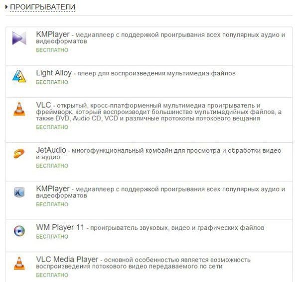Open the Light Alloy title link
Viewport: 299px width, 282px height.
(x=54, y=73)
